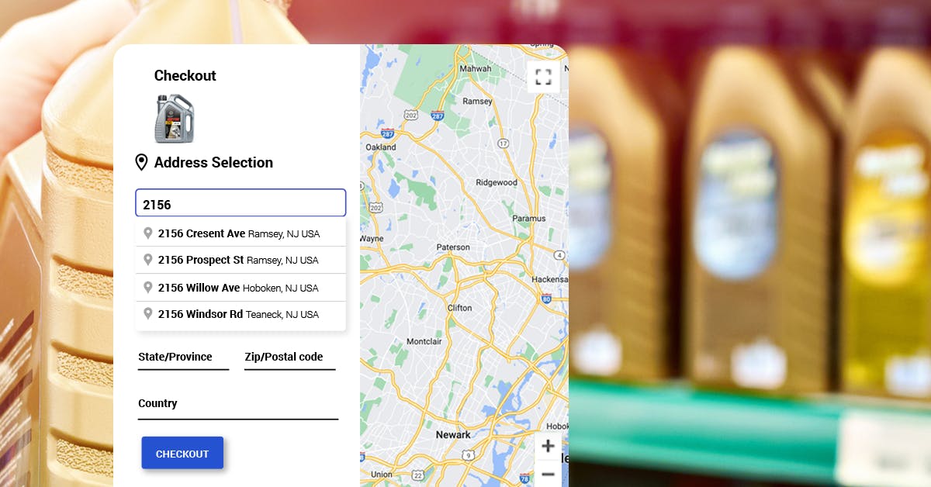Open the map fullscreen view icon

click(543, 76)
